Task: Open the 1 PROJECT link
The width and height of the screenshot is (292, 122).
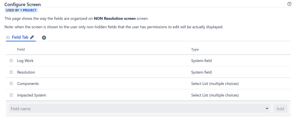Action: click(28, 10)
